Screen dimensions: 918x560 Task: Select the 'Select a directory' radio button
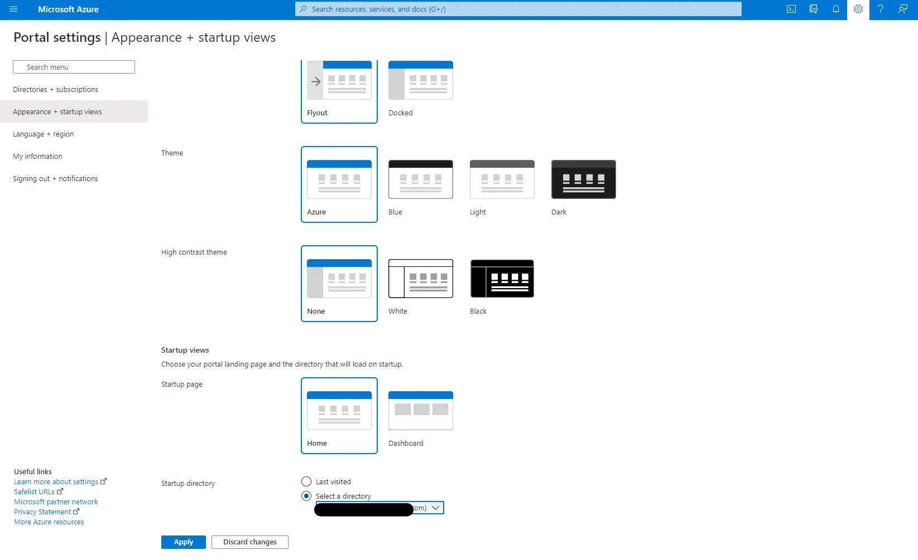pyautogui.click(x=306, y=496)
